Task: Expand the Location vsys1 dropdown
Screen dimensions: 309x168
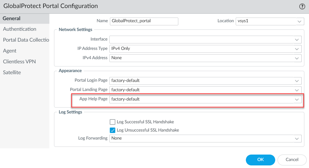Action: pyautogui.click(x=299, y=21)
